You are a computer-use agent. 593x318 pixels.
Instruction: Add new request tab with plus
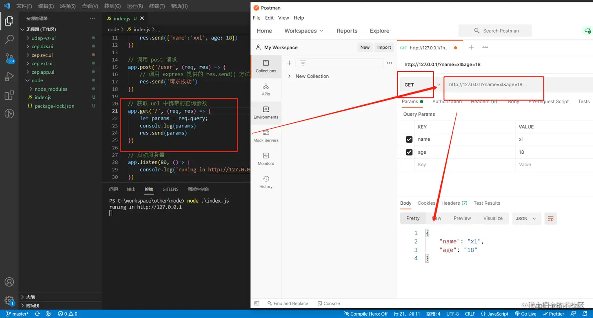471,47
